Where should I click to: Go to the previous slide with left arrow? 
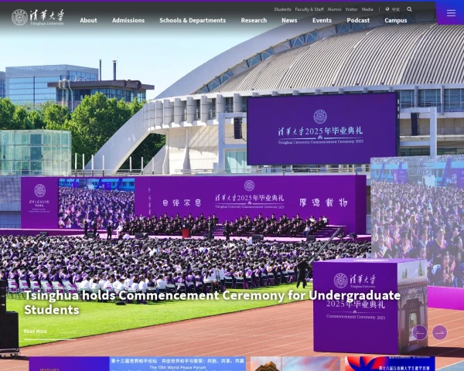tap(420, 332)
